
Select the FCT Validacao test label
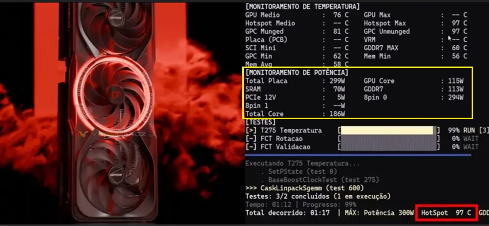[x=285, y=147]
